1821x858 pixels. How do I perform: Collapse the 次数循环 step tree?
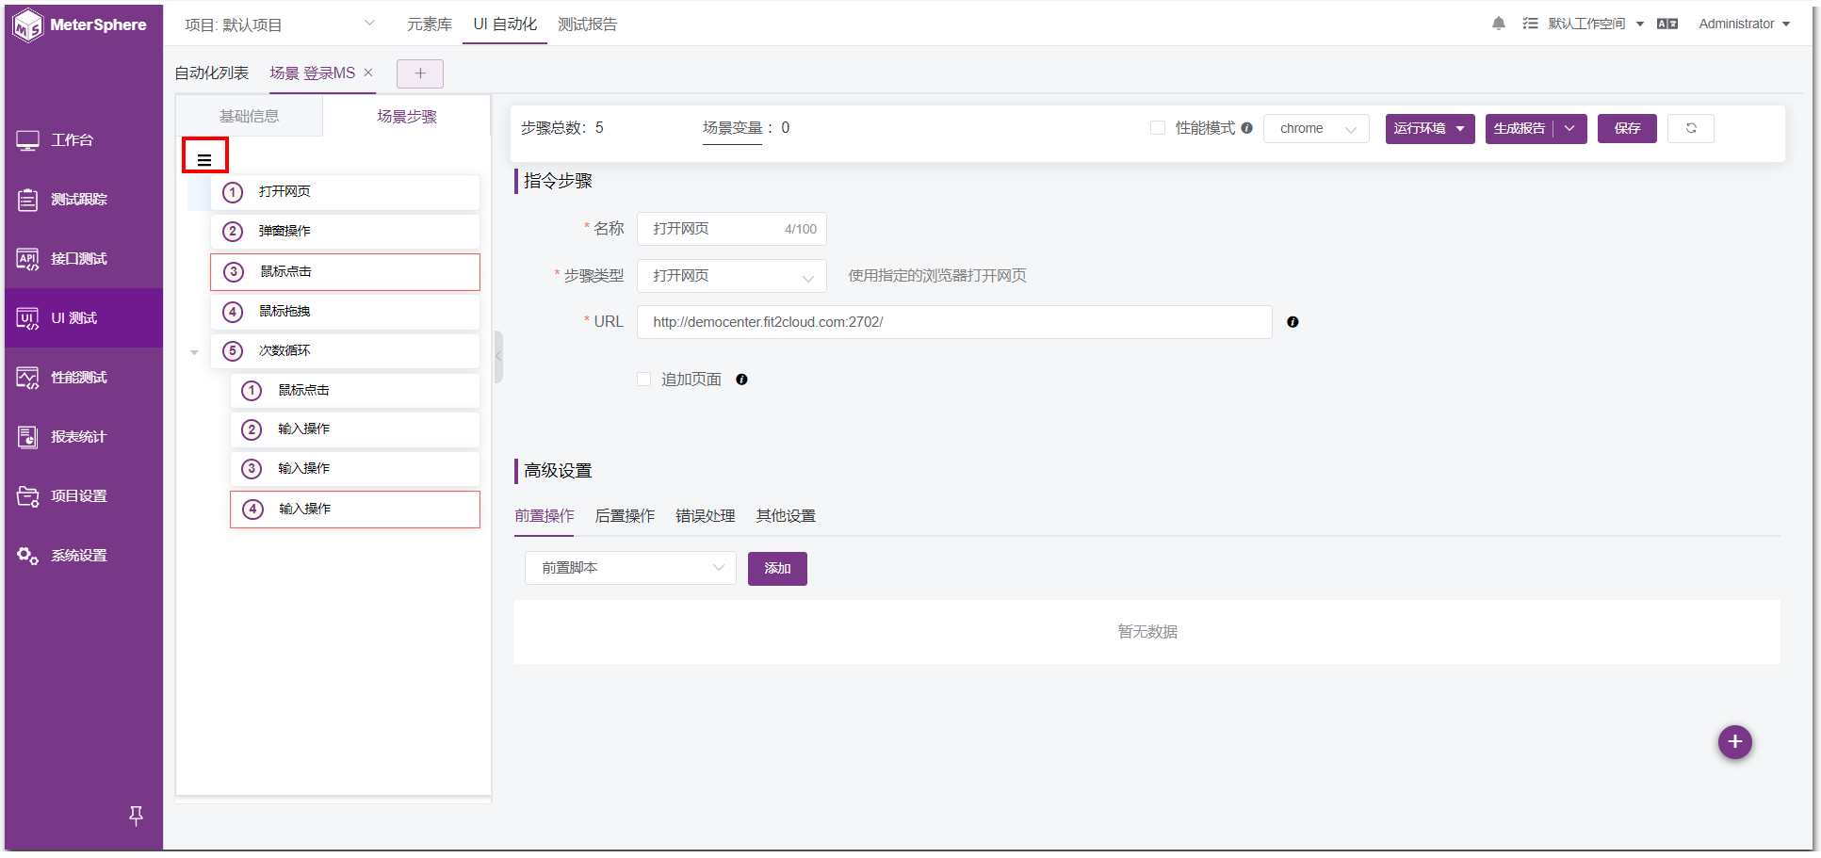coord(194,352)
